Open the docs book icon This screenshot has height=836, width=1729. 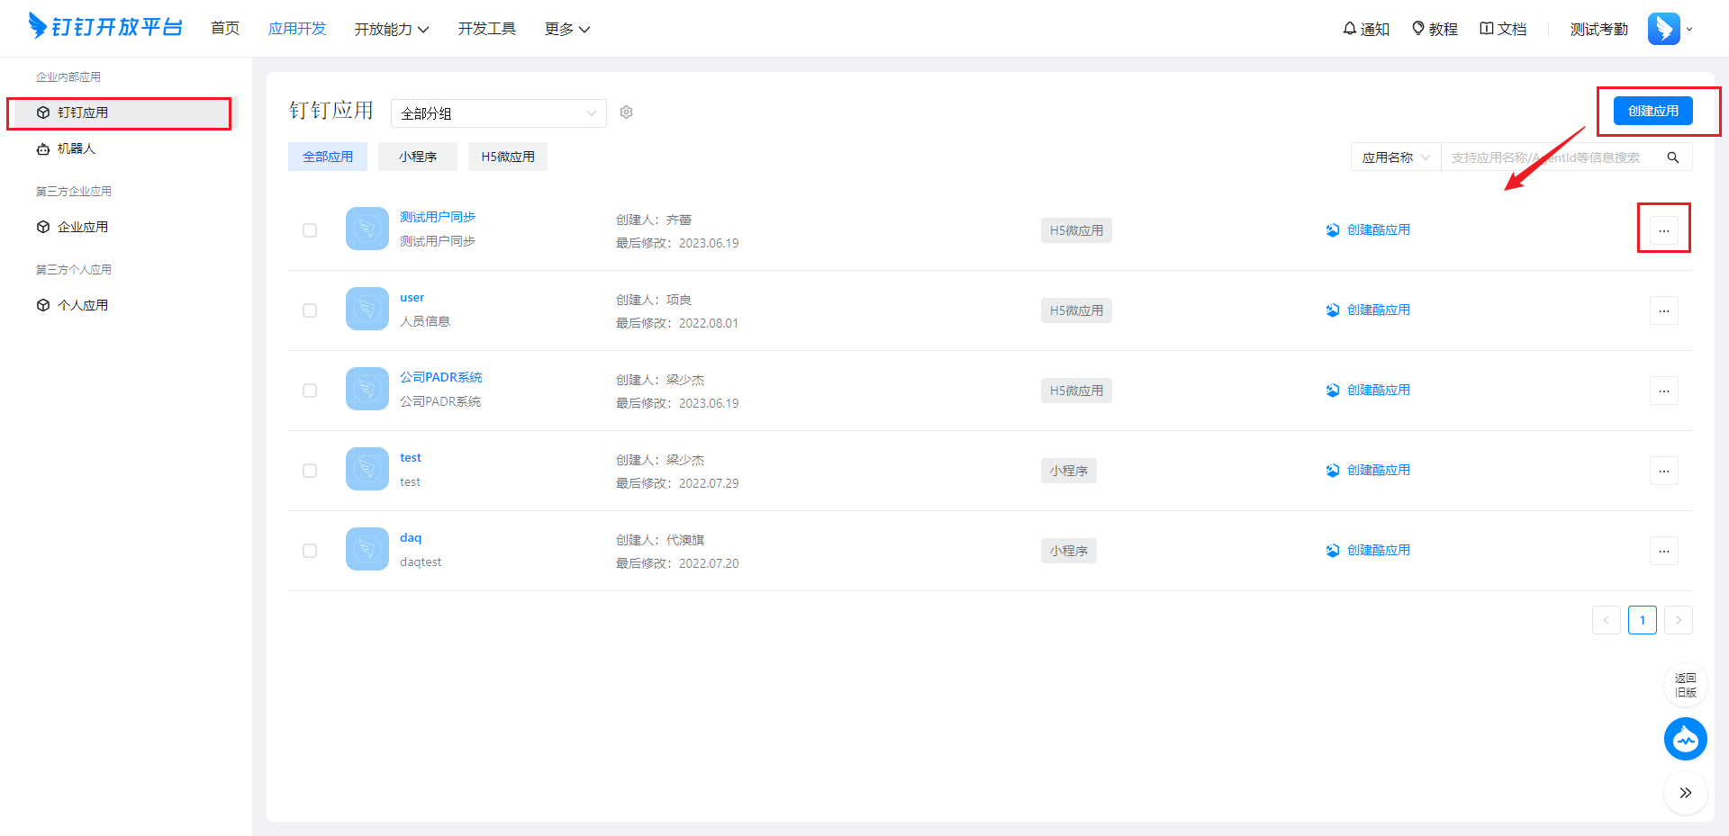coord(1487,29)
